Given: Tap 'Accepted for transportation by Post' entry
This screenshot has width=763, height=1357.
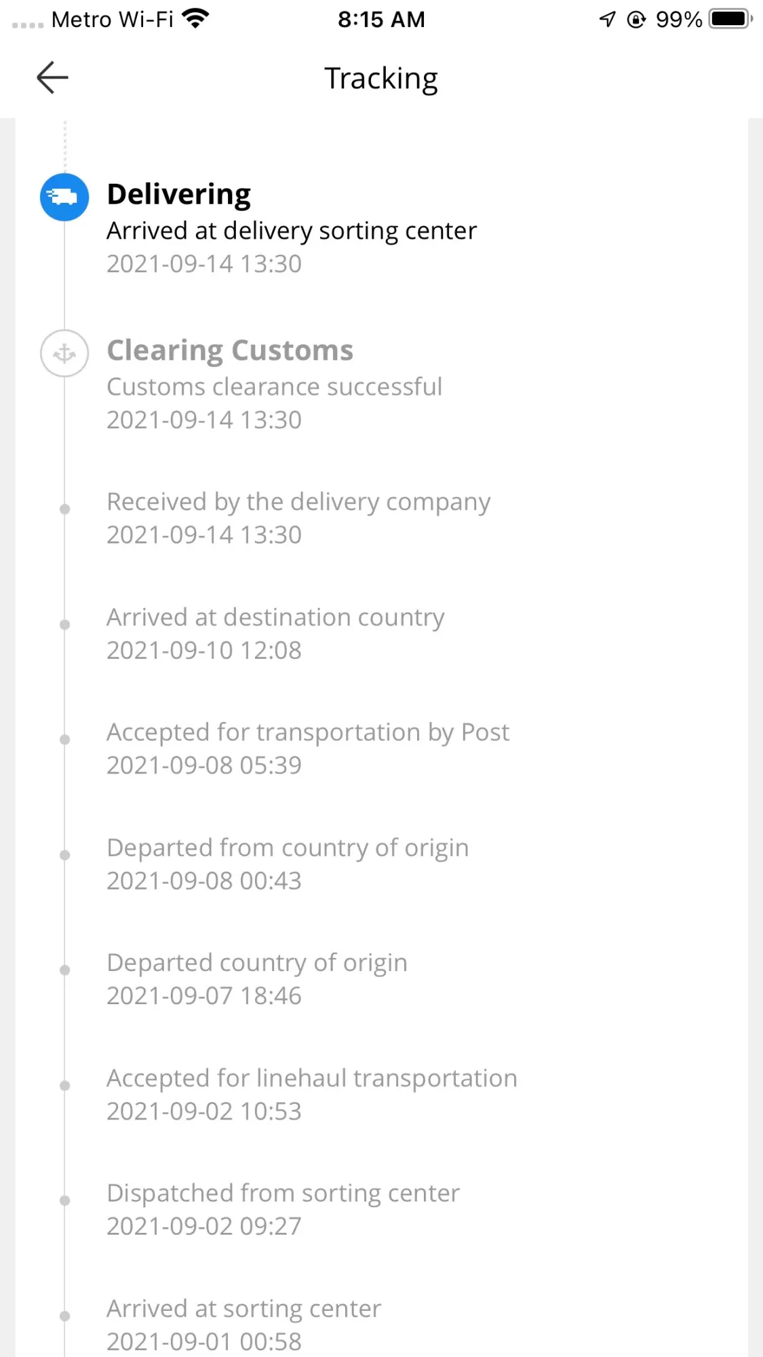Looking at the screenshot, I should 308,733.
